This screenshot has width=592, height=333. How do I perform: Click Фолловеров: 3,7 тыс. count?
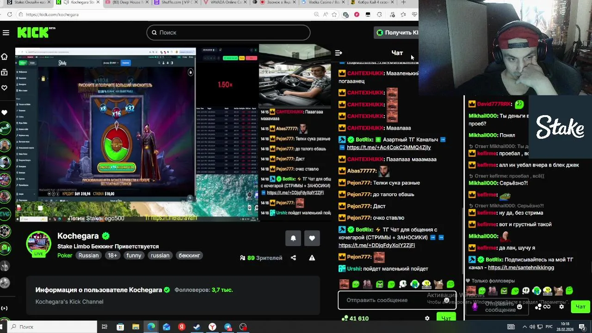tap(203, 290)
